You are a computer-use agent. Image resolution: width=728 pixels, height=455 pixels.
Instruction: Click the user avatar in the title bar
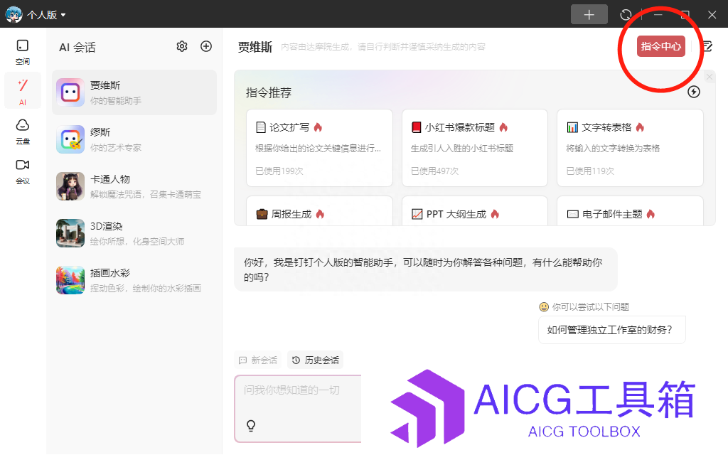click(14, 14)
